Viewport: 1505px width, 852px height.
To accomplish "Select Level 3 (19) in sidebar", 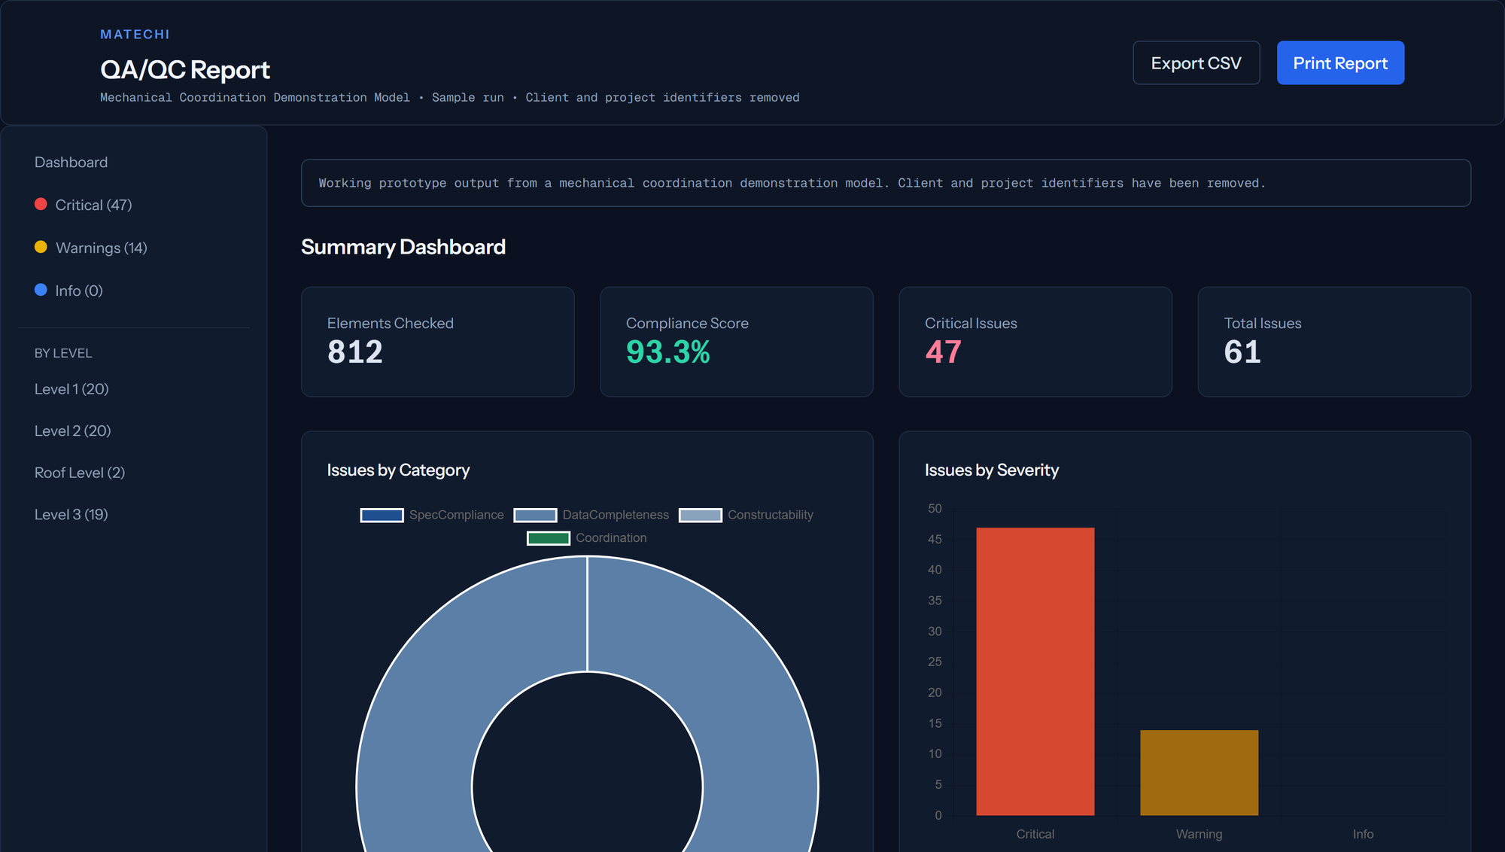I will coord(71,515).
